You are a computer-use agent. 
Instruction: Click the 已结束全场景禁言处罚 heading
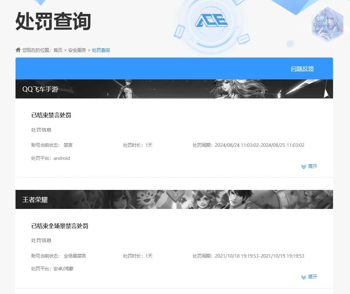(x=60, y=226)
